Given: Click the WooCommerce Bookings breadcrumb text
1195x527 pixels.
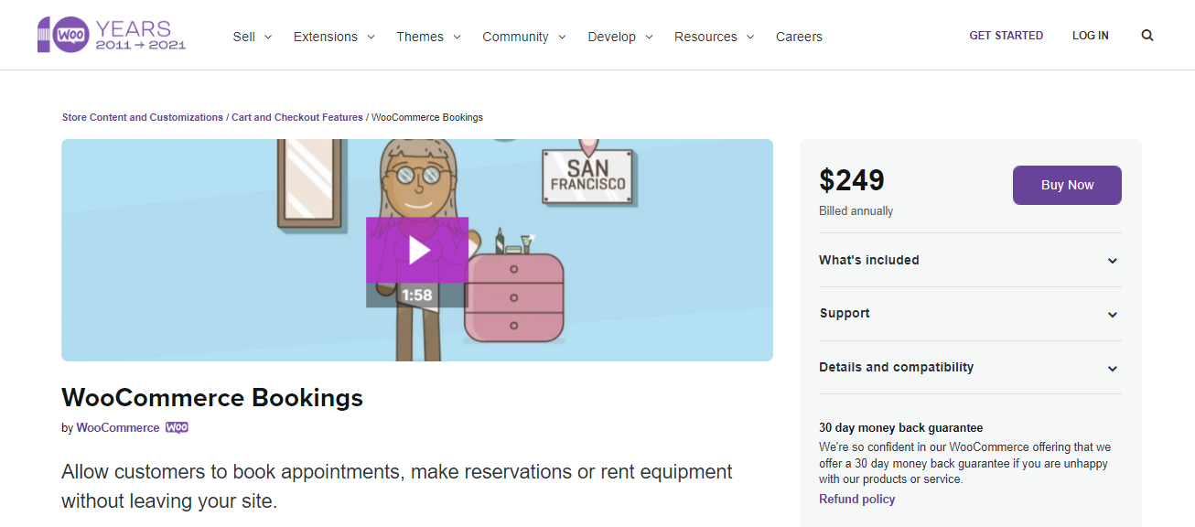Looking at the screenshot, I should pos(427,117).
